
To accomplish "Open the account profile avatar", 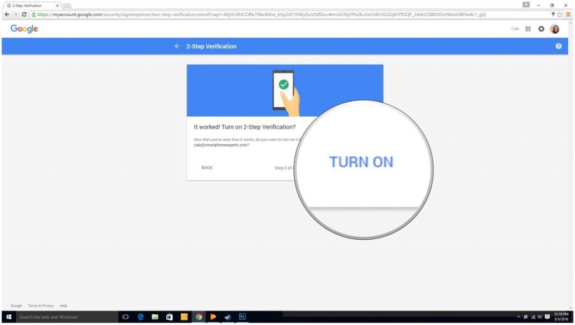I will click(554, 29).
